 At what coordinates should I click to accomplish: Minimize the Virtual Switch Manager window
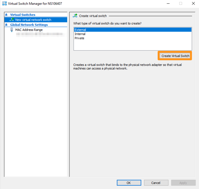pyautogui.click(x=168, y=3)
